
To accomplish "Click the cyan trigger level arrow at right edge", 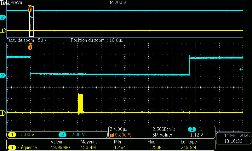I will click(x=241, y=69).
